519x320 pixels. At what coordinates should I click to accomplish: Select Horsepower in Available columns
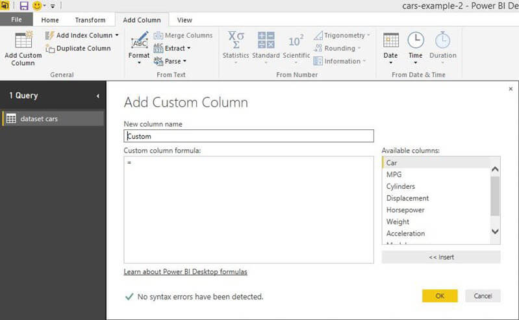click(x=407, y=210)
